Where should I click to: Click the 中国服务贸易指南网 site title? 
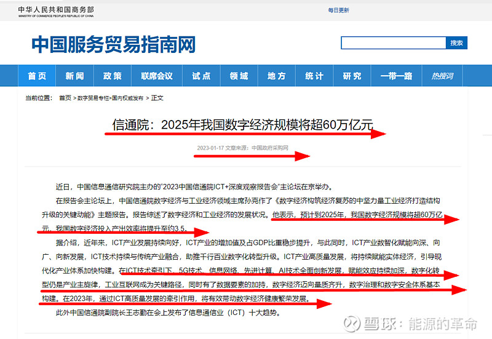coord(114,44)
